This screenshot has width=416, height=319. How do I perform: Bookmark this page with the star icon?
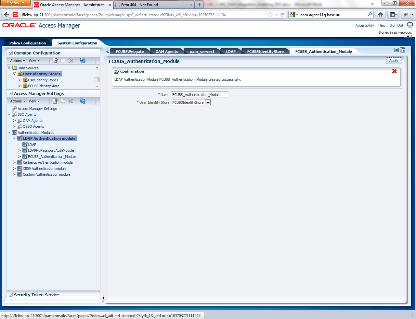pyautogui.click(x=270, y=15)
